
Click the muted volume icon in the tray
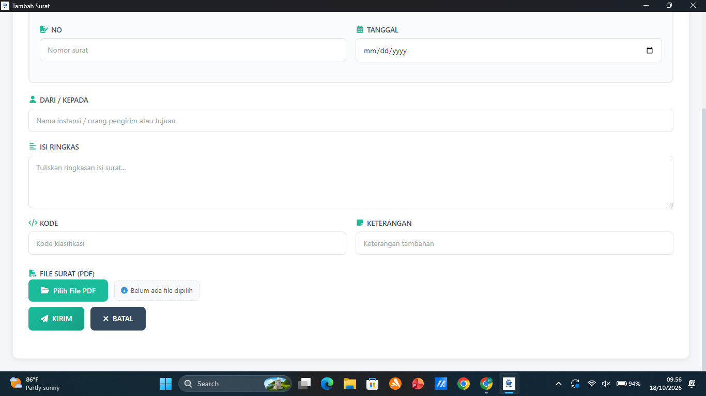(x=606, y=384)
